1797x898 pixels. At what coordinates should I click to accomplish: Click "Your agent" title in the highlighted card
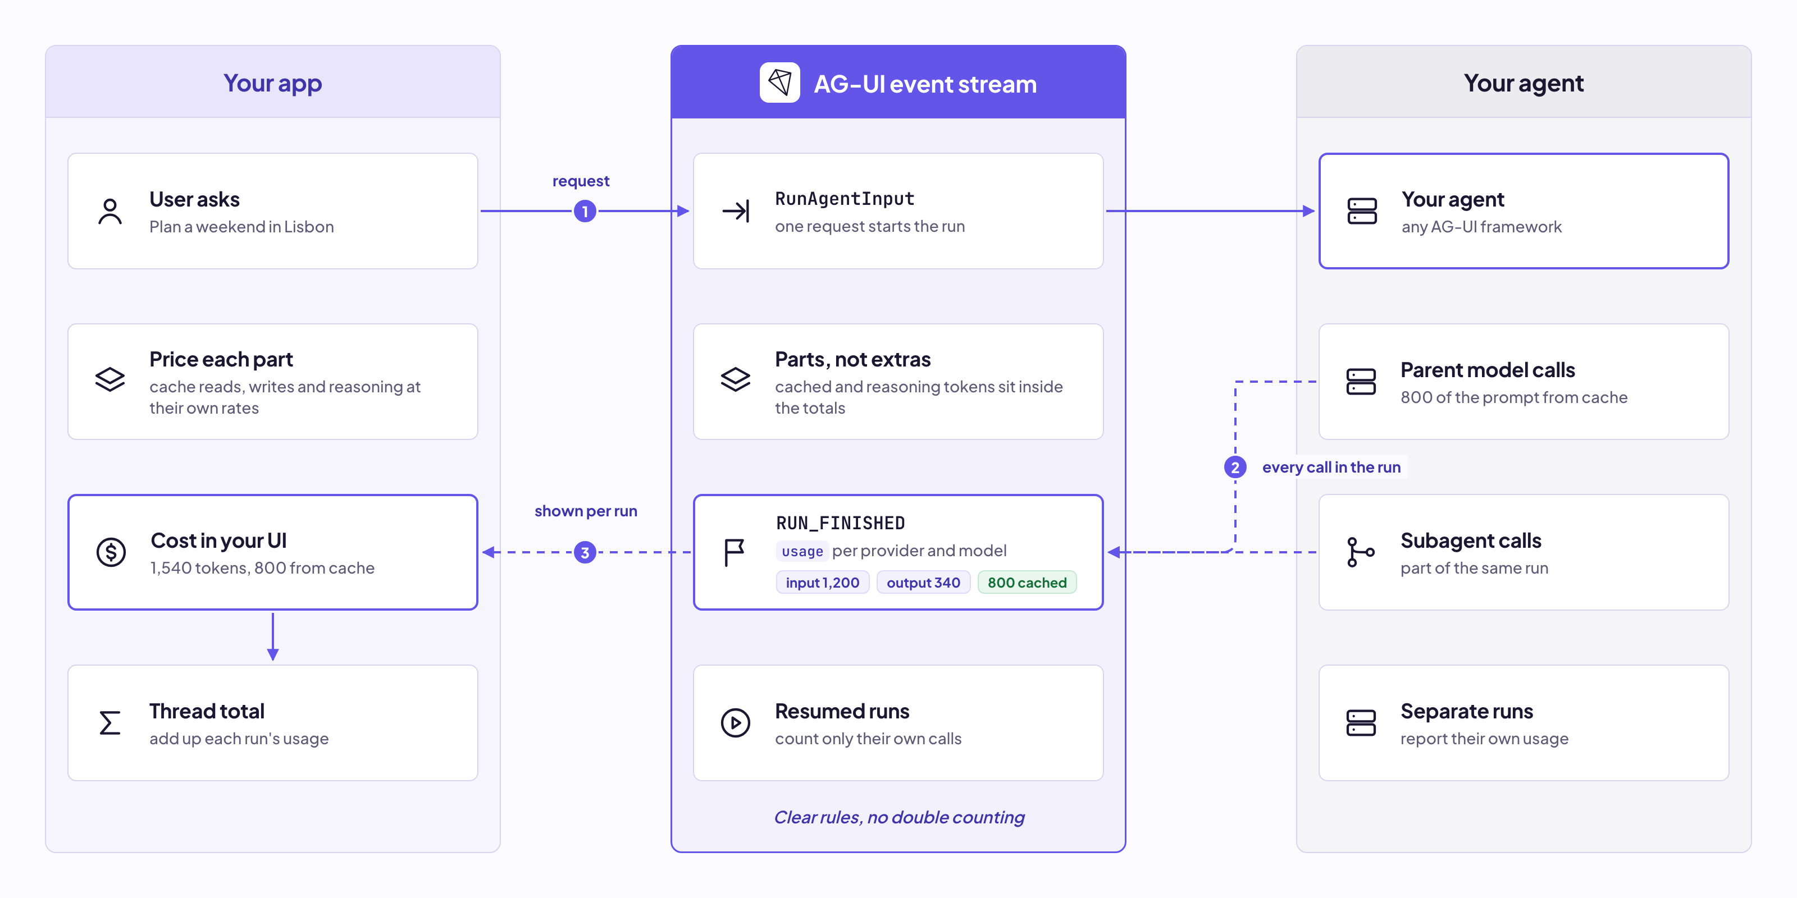[x=1453, y=199]
